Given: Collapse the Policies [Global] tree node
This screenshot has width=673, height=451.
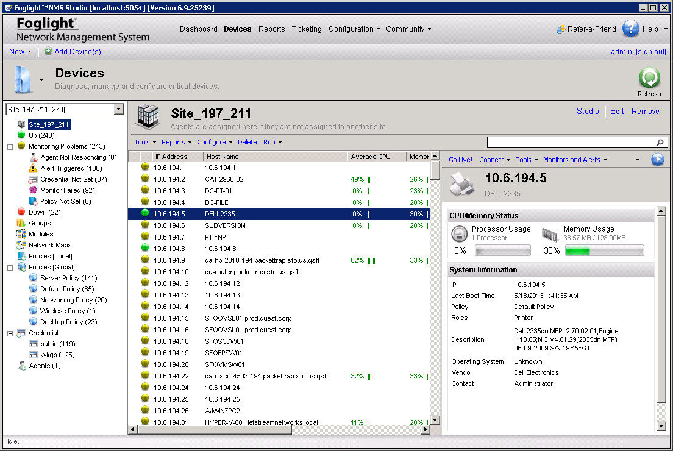Looking at the screenshot, I should 10,268.
